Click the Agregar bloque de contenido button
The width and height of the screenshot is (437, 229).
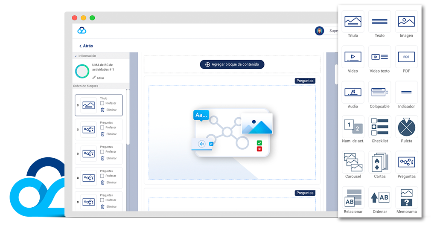click(232, 64)
